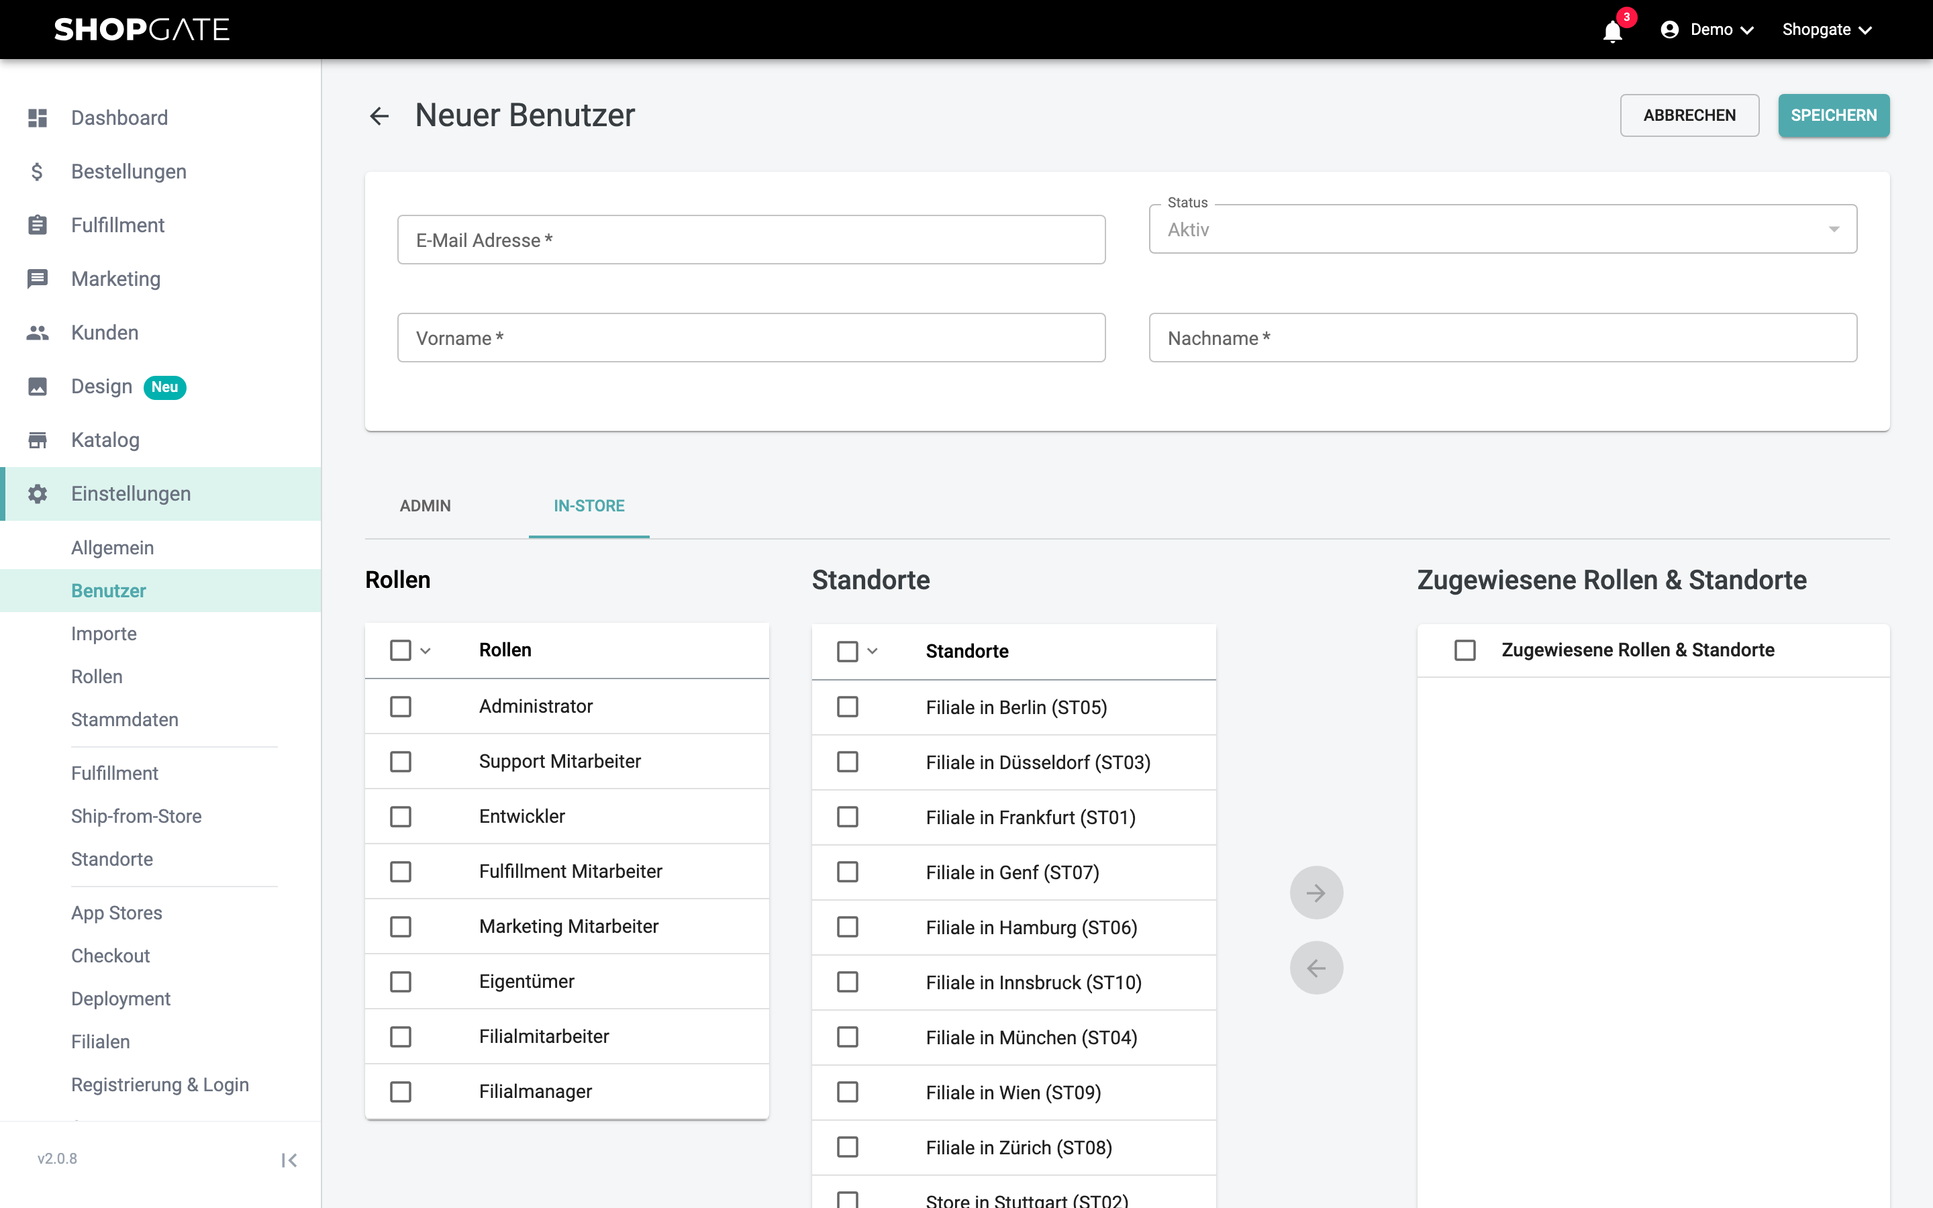The image size is (1933, 1208).
Task: Click the Fulfillment clipboard icon
Action: (x=38, y=225)
